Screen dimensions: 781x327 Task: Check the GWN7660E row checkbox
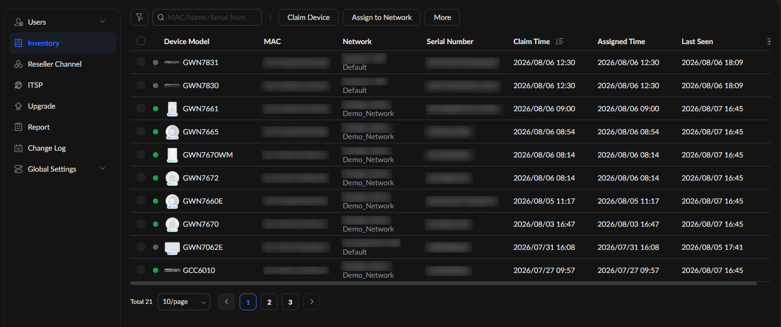coord(140,201)
